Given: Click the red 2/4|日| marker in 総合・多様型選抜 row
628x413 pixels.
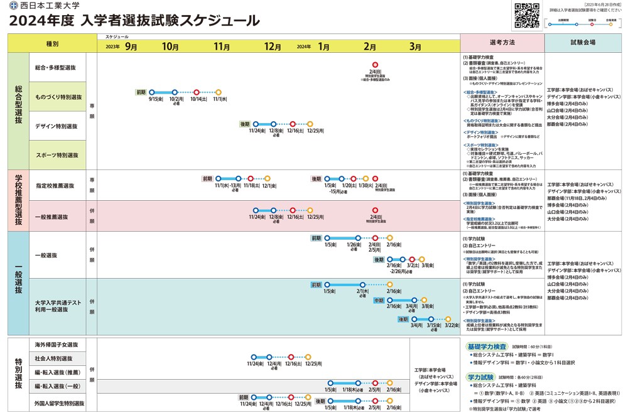Looking at the screenshot, I should tap(375, 65).
